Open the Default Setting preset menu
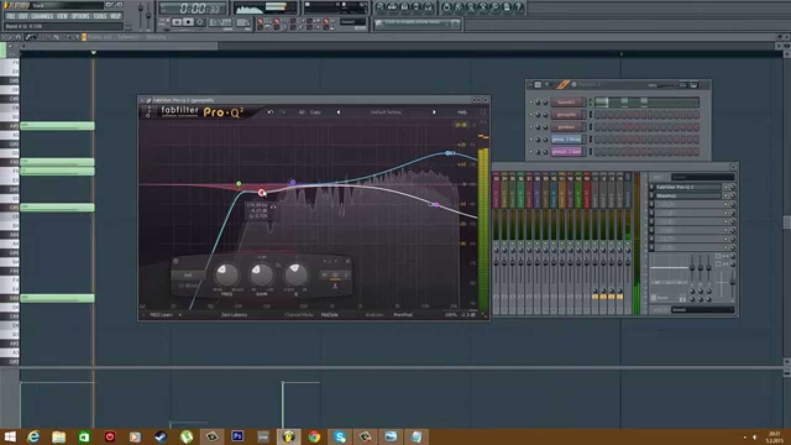The image size is (791, 445). [x=386, y=112]
